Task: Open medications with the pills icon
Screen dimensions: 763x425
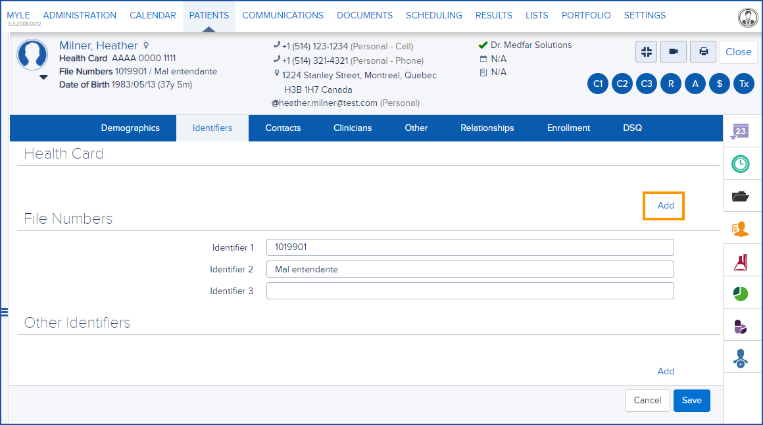Action: [x=743, y=325]
